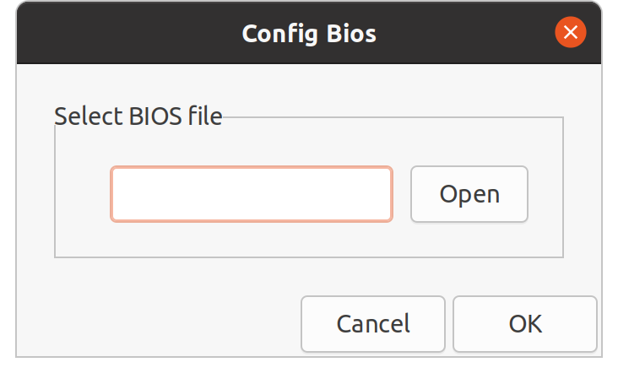This screenshot has width=618, height=373.
Task: Click the "Config Bios" window title text
Action: tap(309, 34)
